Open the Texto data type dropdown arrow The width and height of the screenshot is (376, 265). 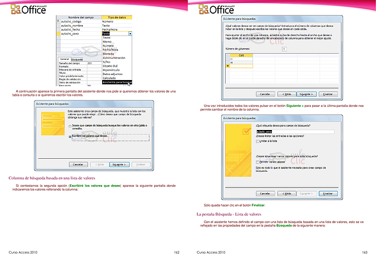(x=130, y=33)
